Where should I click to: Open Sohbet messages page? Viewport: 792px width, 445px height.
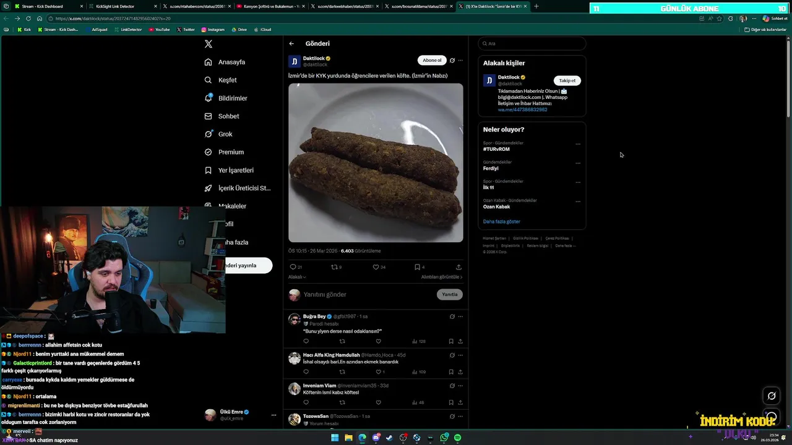click(x=222, y=116)
